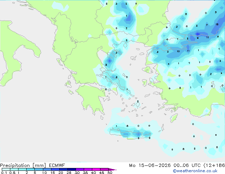Click the '10' precipitation value on map

coord(178,51)
